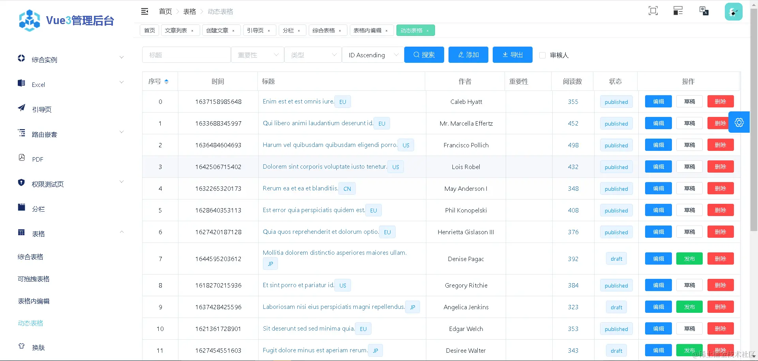The height and width of the screenshot is (361, 758).
Task: Close the 综合表格 tab
Action: click(x=340, y=31)
